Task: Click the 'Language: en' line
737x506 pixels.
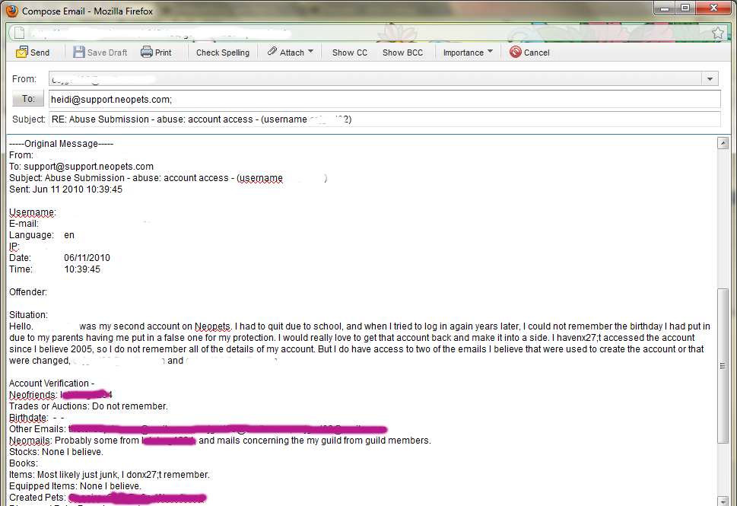Action: coord(42,235)
